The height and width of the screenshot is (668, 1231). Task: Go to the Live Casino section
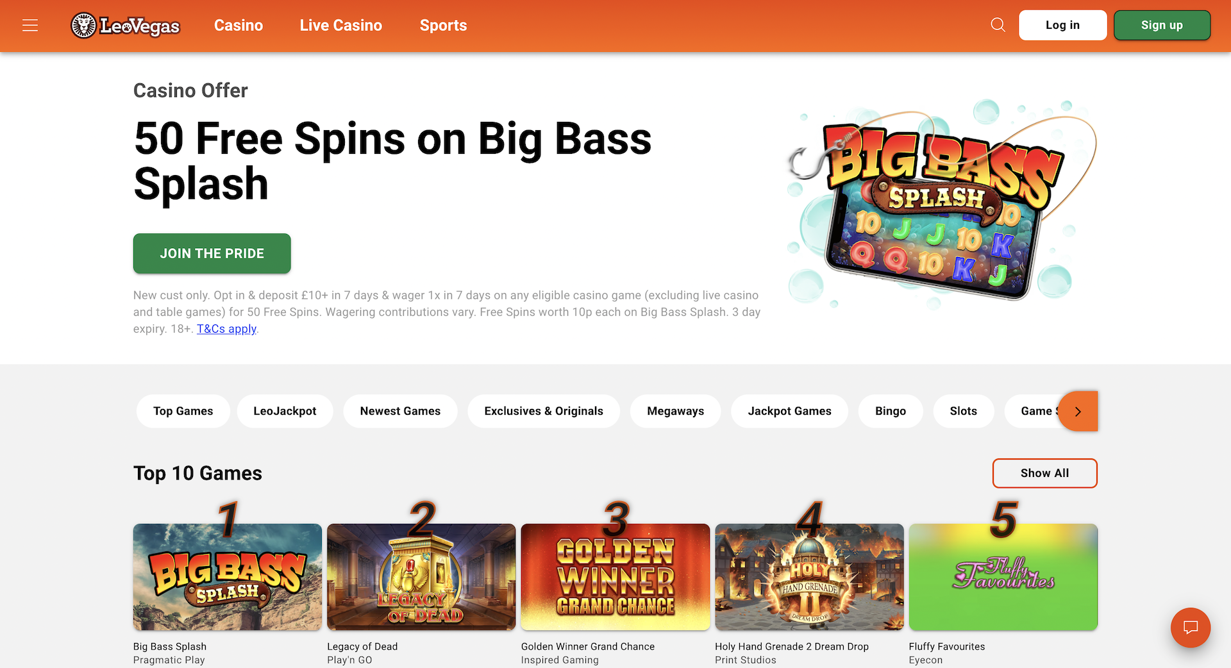[341, 26]
